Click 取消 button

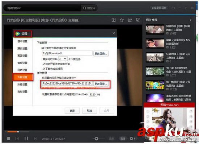pyautogui.click(x=89, y=111)
